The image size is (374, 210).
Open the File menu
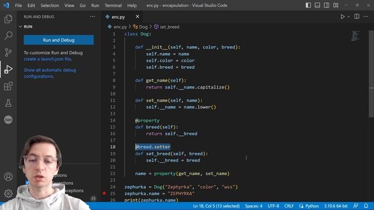coord(18,5)
